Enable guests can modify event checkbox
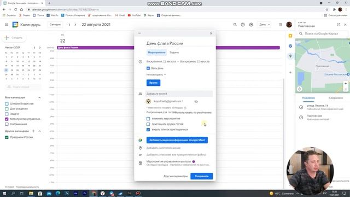The width and height of the screenshot is (350, 197). point(148,119)
